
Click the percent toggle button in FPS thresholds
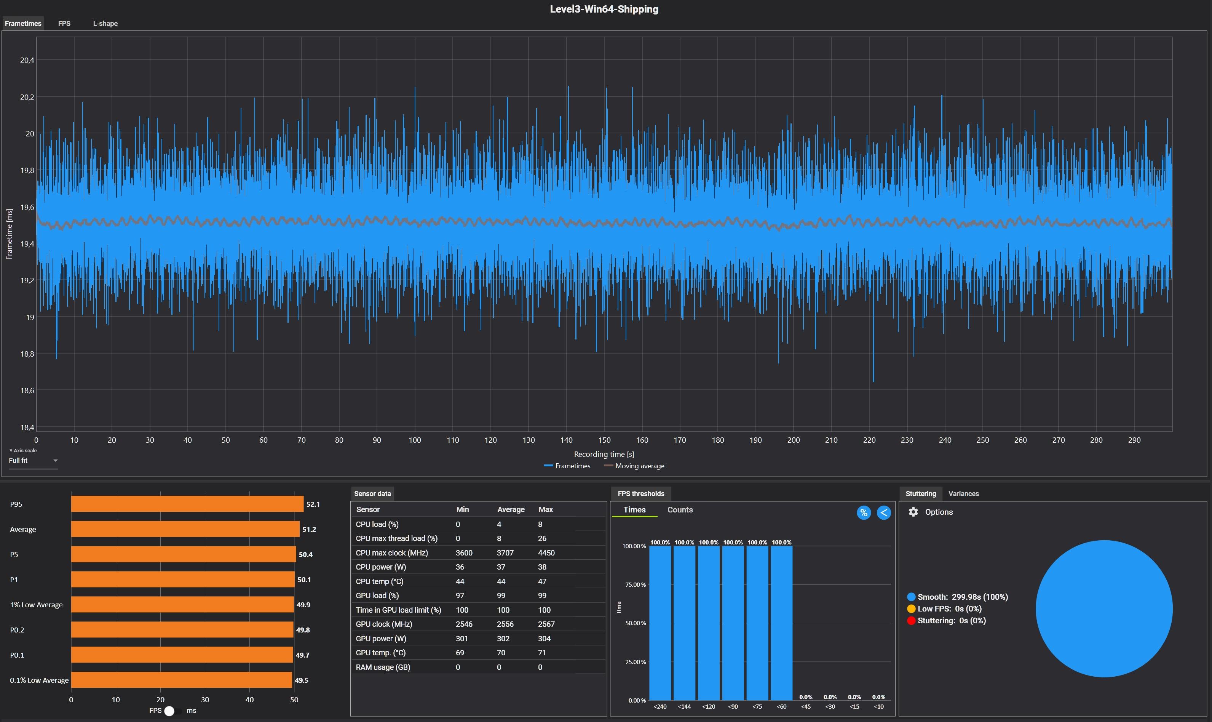coord(864,513)
